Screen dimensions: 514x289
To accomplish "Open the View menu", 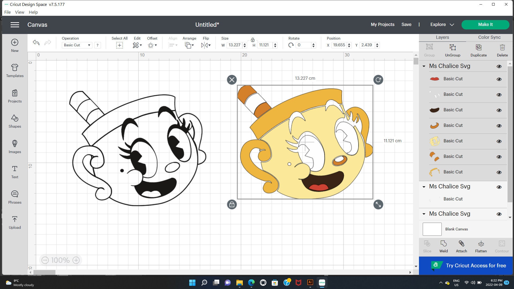I will tap(19, 12).
